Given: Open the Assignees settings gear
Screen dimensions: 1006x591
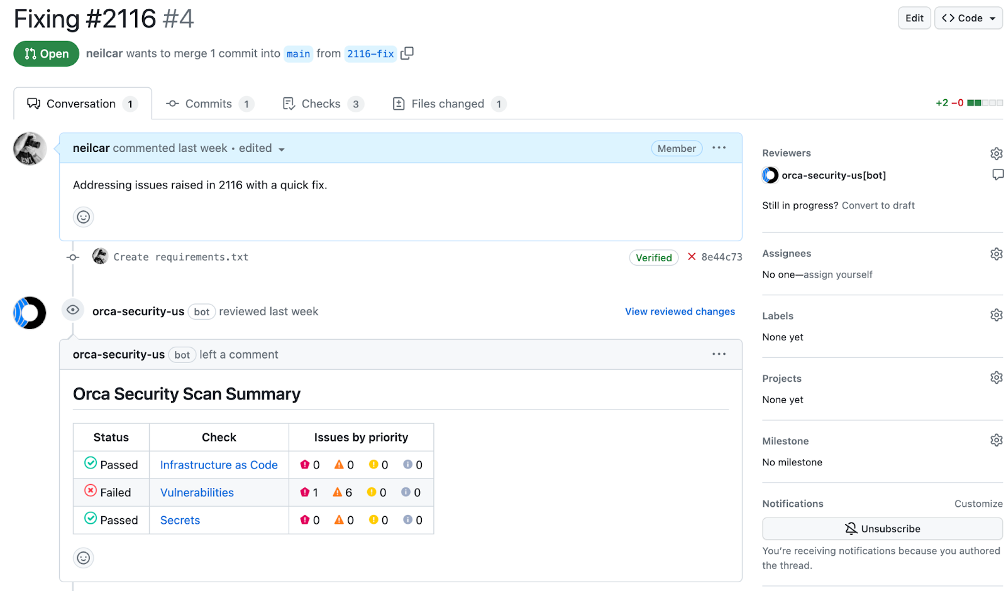Looking at the screenshot, I should click(995, 253).
